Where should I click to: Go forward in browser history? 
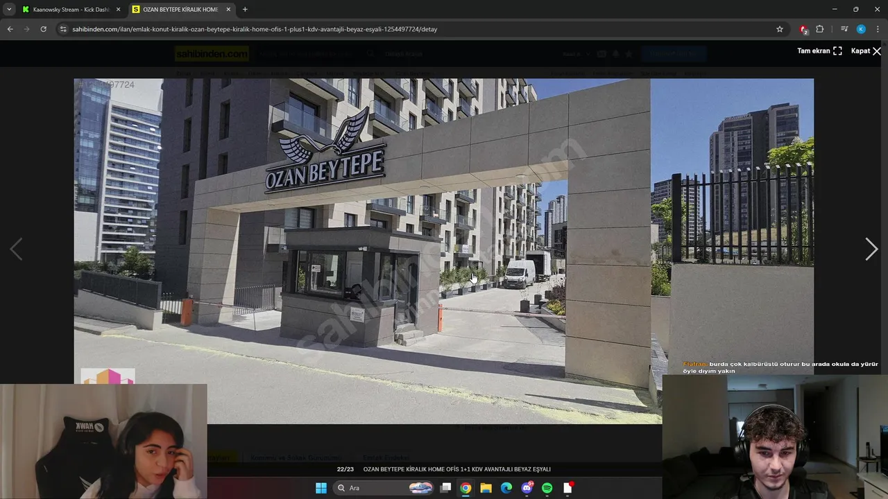click(26, 29)
